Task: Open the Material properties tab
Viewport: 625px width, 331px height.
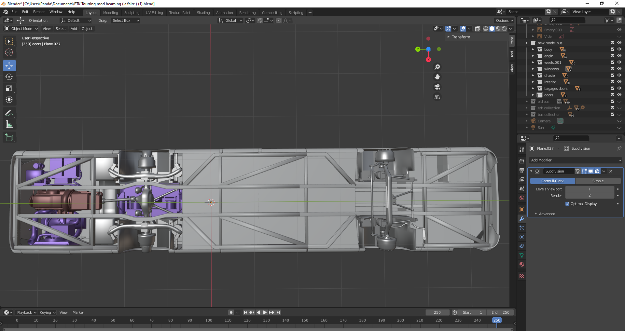Action: [522, 264]
